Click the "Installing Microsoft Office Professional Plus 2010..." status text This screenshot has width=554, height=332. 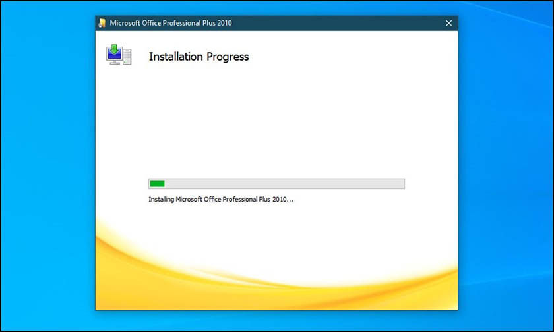pos(221,199)
